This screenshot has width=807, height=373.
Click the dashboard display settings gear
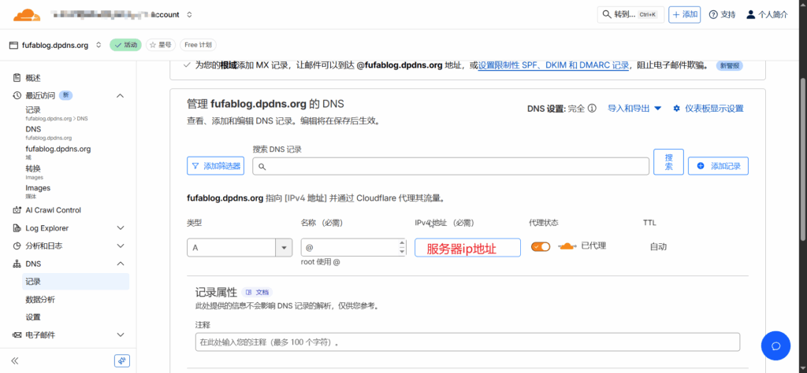point(676,109)
